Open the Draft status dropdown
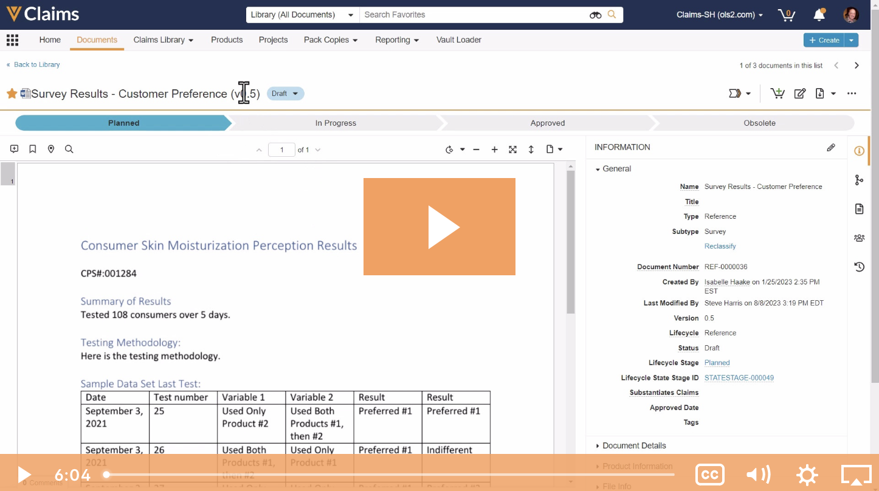This screenshot has height=491, width=879. 285,93
